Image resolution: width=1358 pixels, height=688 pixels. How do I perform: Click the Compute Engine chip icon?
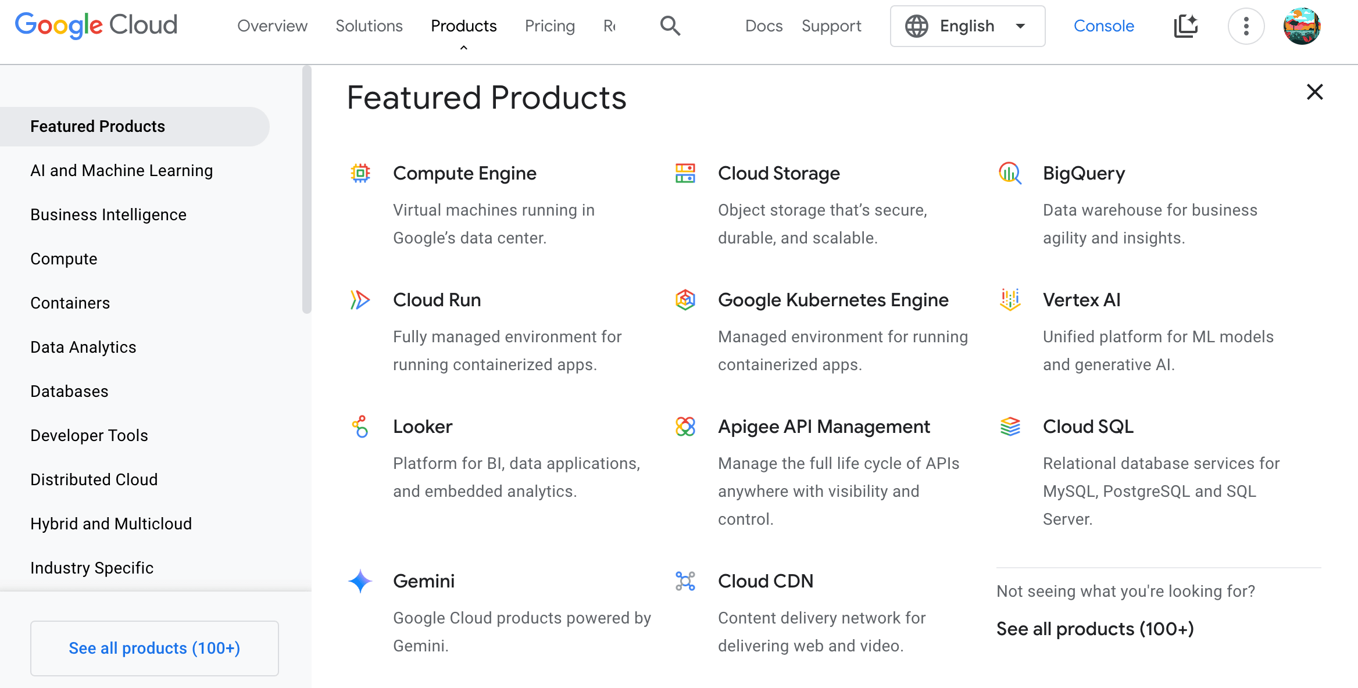coord(360,173)
